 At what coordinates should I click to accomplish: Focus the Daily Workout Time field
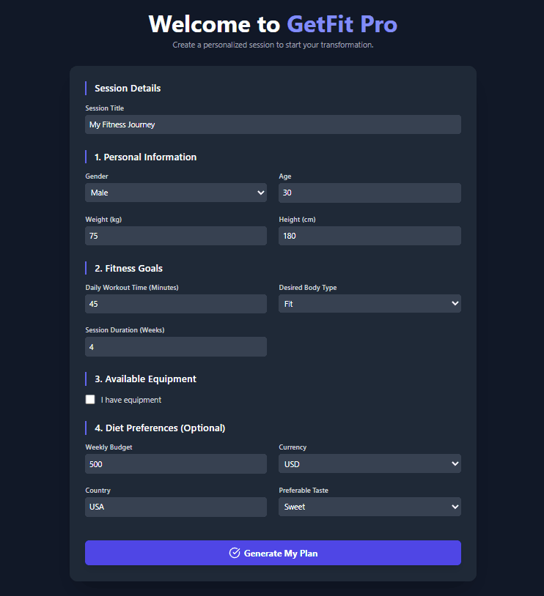coord(176,304)
